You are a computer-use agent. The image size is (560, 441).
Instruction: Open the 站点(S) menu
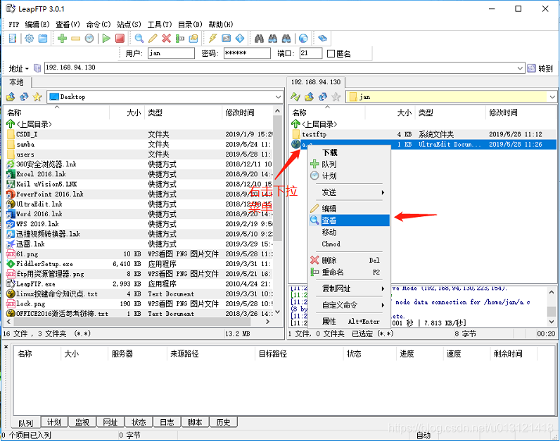coord(129,25)
